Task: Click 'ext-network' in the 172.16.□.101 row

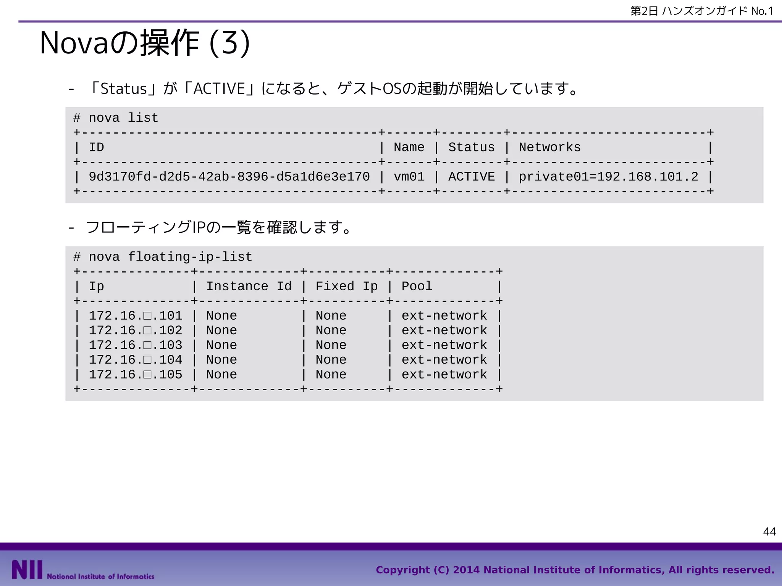Action: [444, 316]
